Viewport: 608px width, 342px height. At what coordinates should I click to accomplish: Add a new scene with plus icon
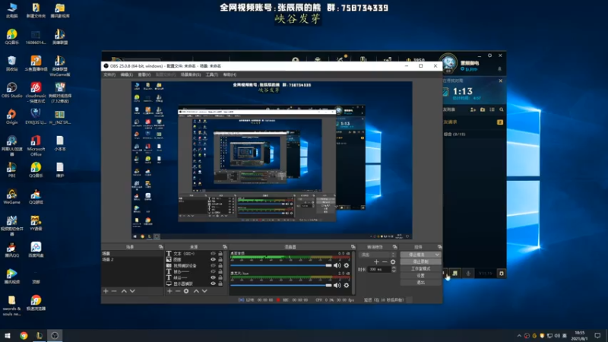(106, 291)
